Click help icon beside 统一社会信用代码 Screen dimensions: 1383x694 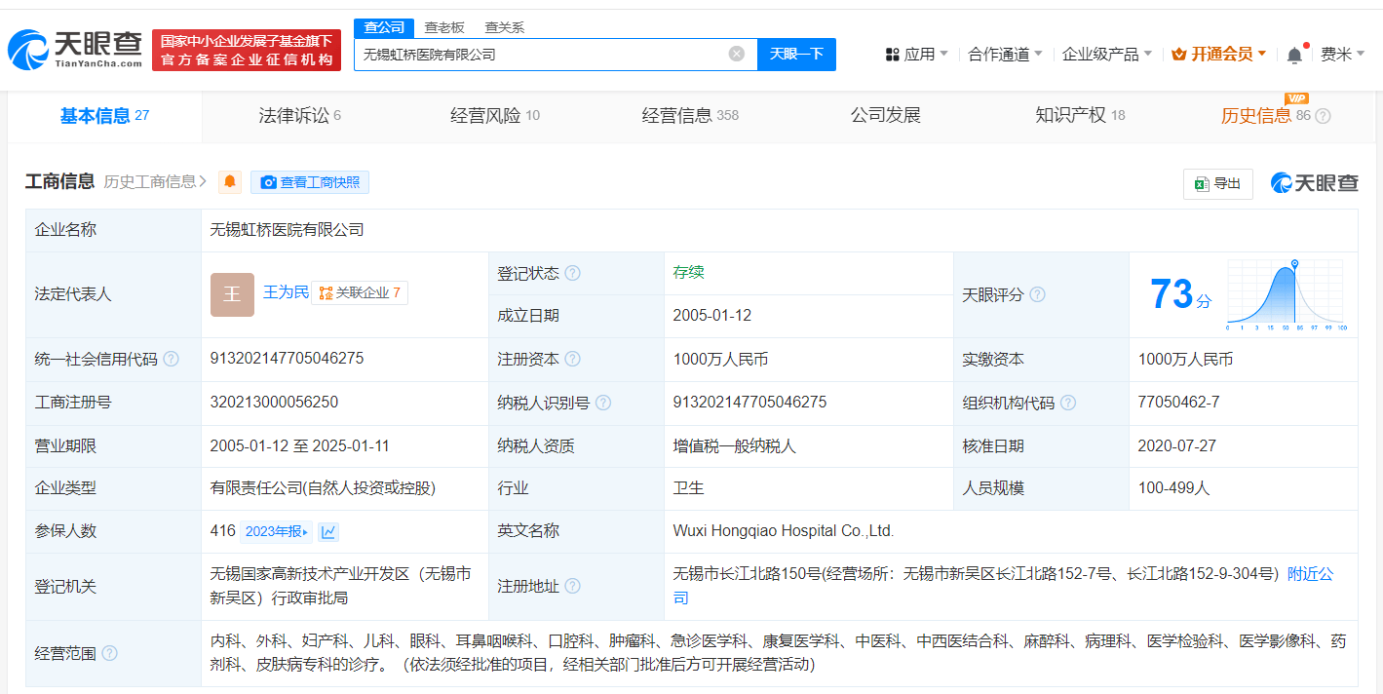click(171, 359)
